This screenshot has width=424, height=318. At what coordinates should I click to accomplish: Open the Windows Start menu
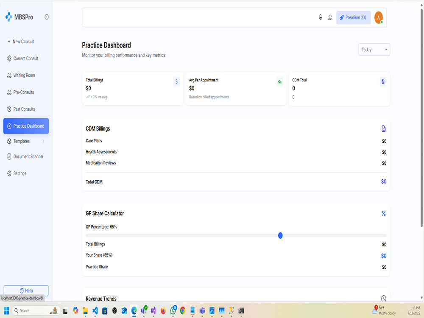pos(7,311)
